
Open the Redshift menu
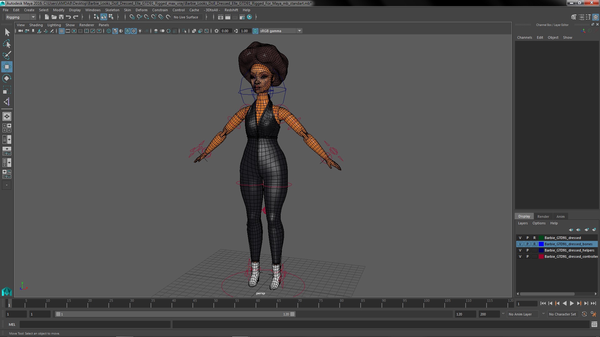tap(231, 10)
